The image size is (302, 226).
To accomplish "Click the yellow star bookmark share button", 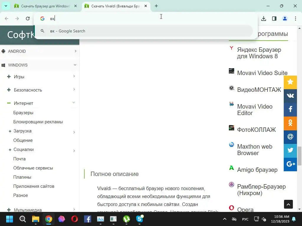I will click(x=290, y=82).
